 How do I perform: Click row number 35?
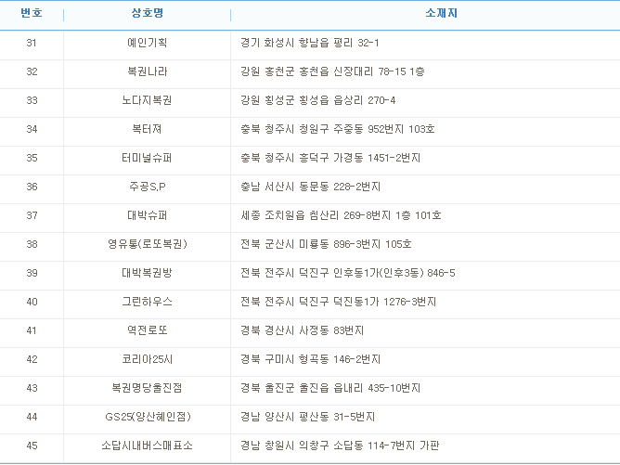(32, 158)
